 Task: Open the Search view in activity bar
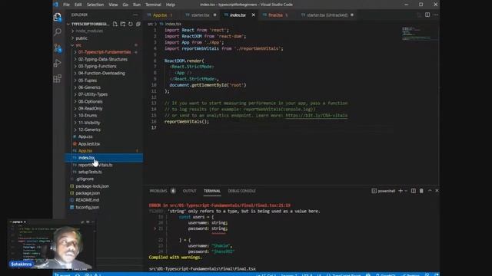[x=58, y=32]
